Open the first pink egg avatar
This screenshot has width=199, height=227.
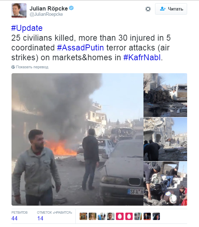pyautogui.click(x=120, y=216)
